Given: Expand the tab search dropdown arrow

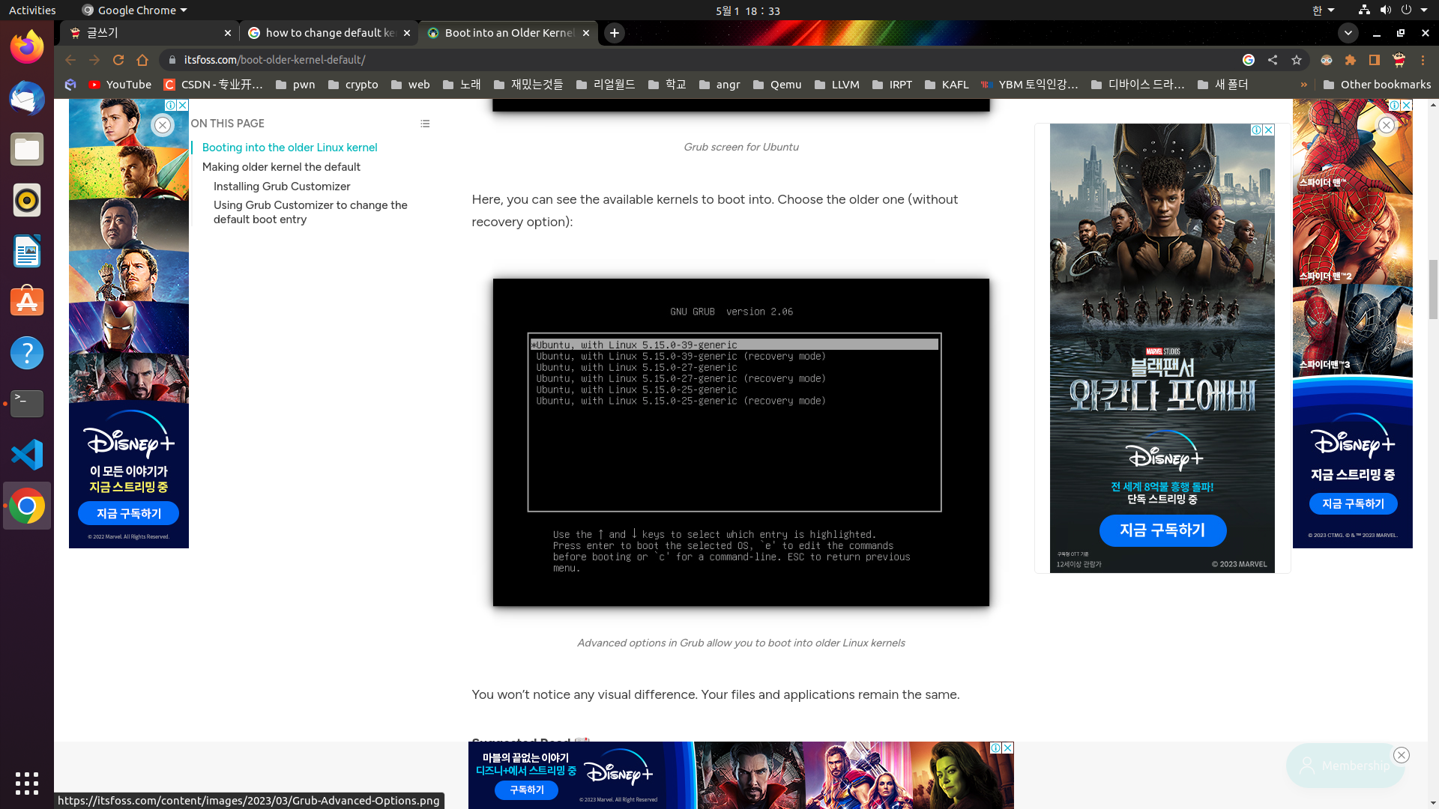Looking at the screenshot, I should tap(1348, 33).
